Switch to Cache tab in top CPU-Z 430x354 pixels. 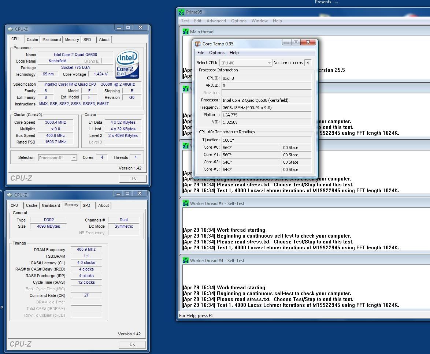click(32, 40)
